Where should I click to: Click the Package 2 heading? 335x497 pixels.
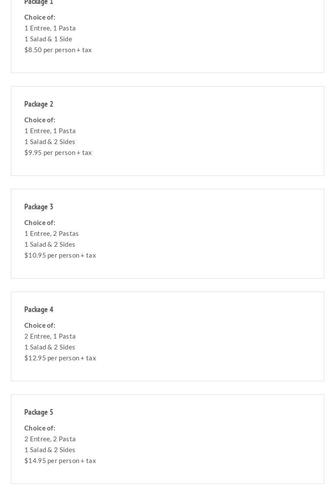point(39,104)
